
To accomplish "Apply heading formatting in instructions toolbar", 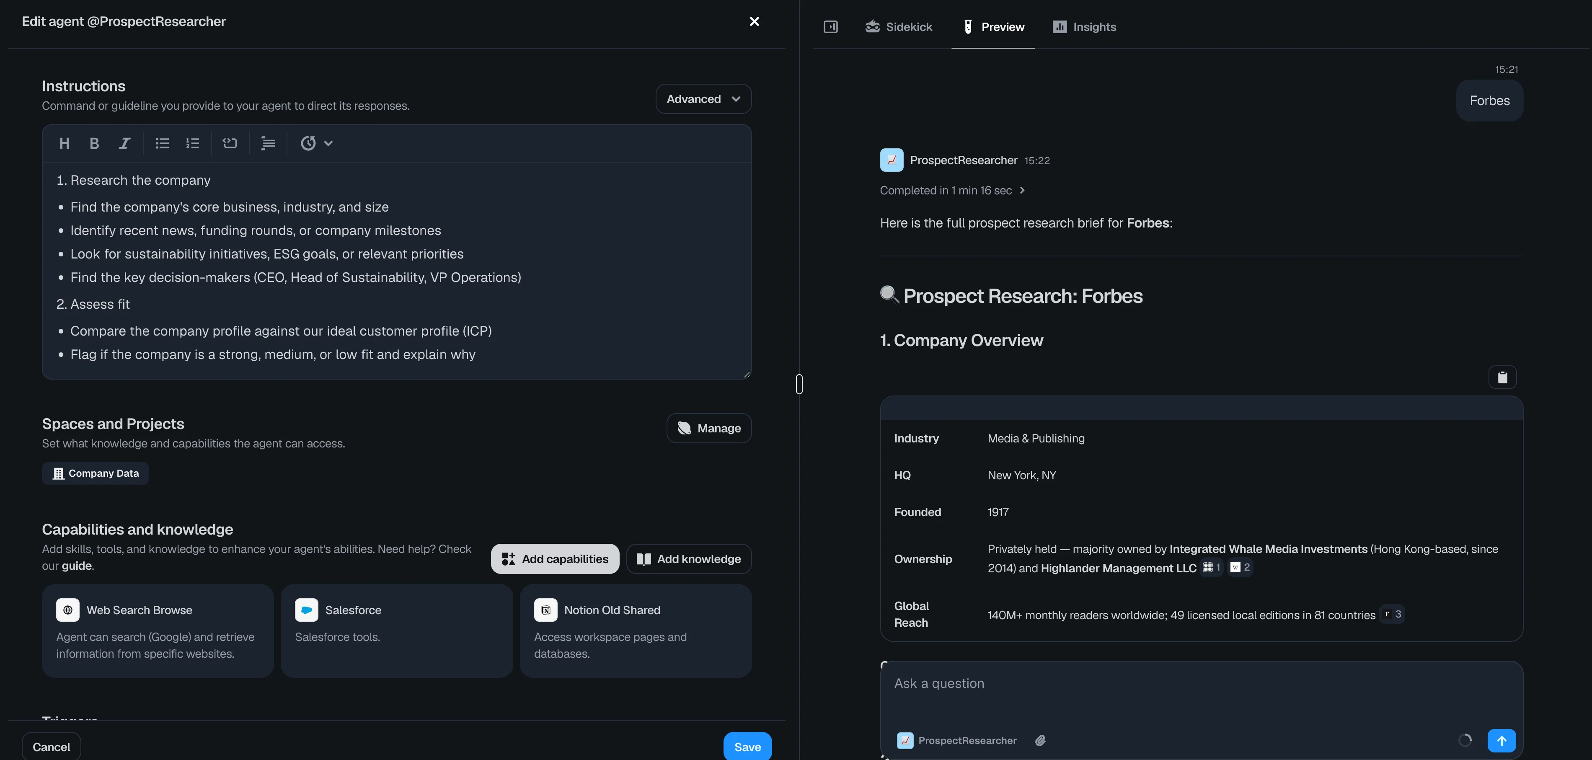I will pos(64,143).
